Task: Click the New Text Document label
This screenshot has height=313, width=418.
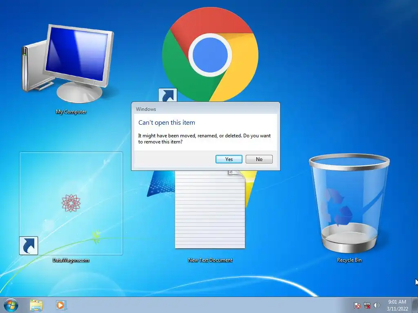Action: click(210, 260)
